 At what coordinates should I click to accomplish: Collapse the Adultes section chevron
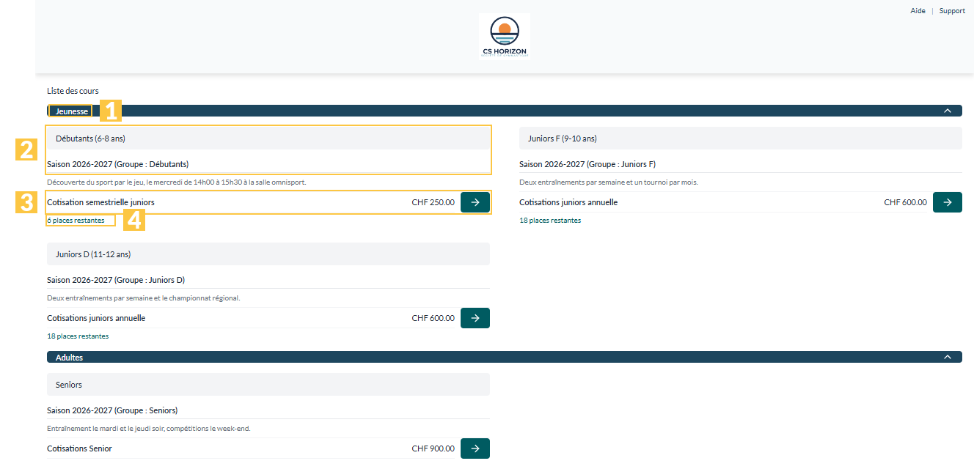948,357
